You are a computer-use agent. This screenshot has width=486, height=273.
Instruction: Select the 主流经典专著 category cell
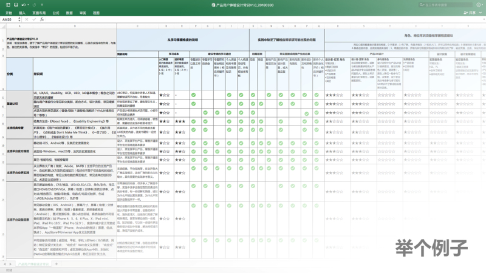pyautogui.click(x=19, y=128)
